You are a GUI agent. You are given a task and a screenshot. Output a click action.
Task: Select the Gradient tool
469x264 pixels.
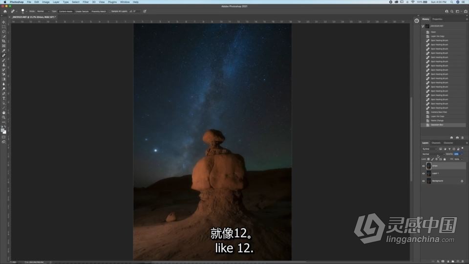pos(3,79)
